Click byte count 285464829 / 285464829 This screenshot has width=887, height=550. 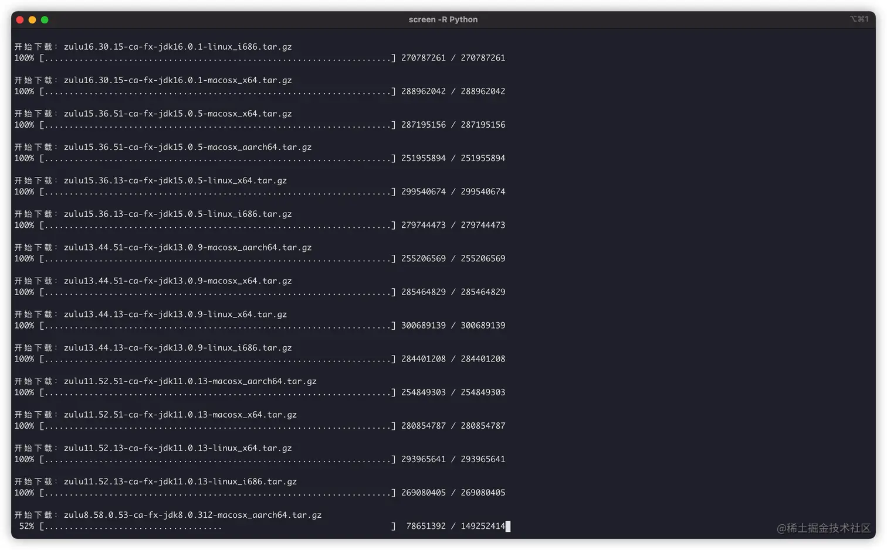pos(453,292)
